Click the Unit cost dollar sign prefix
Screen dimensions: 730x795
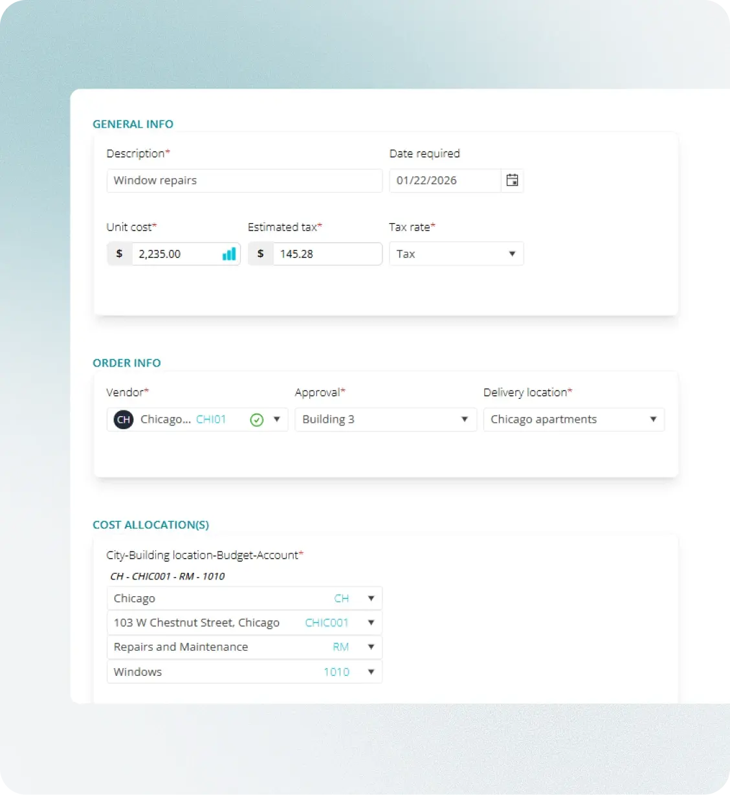[x=119, y=254]
